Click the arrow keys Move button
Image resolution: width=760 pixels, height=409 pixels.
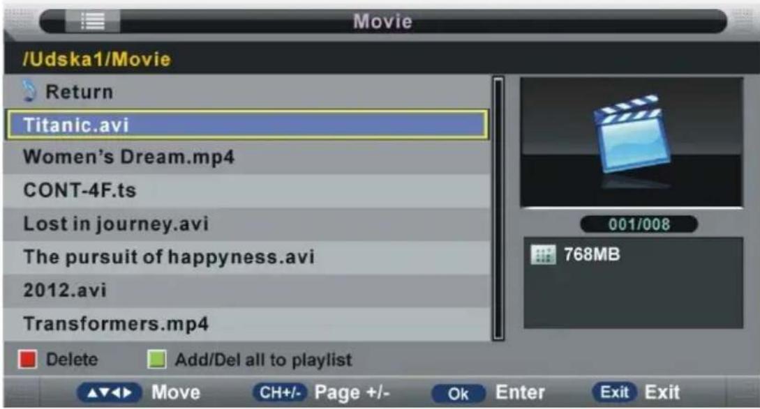[x=110, y=392]
